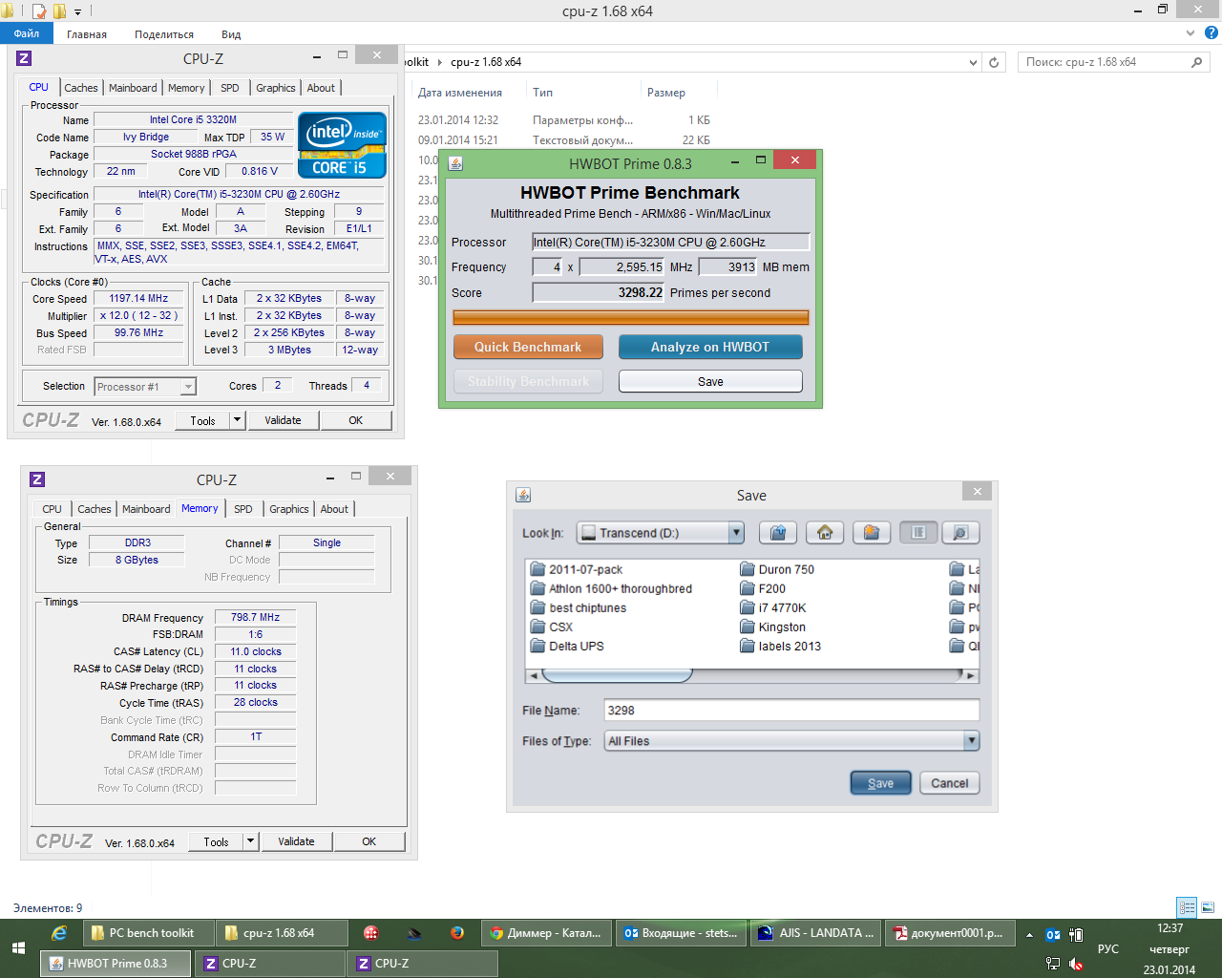Click the scrollbar right arrow in Save dialog

click(971, 675)
